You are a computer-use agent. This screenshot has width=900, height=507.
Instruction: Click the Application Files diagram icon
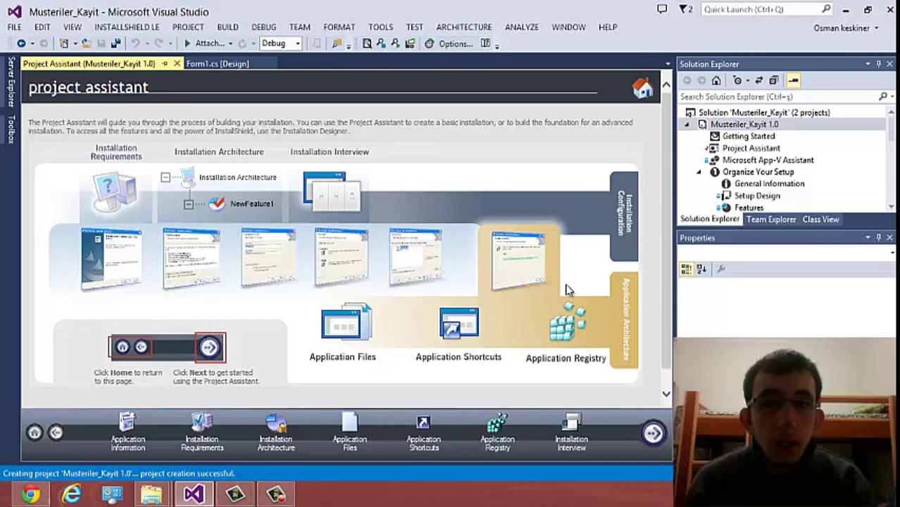coord(345,323)
